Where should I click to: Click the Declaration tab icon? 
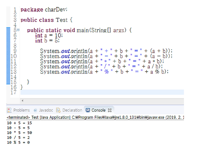tap(58, 110)
